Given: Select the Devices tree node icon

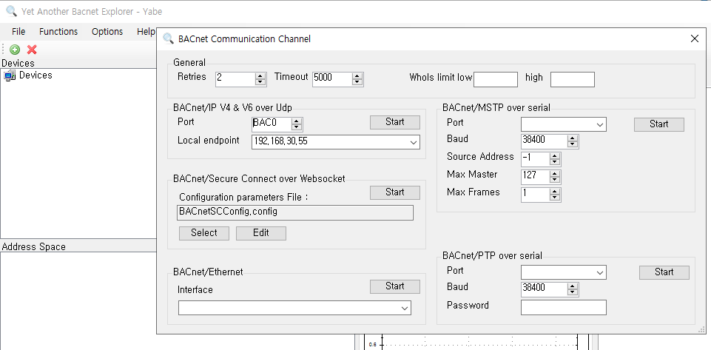Looking at the screenshot, I should pyautogui.click(x=10, y=75).
